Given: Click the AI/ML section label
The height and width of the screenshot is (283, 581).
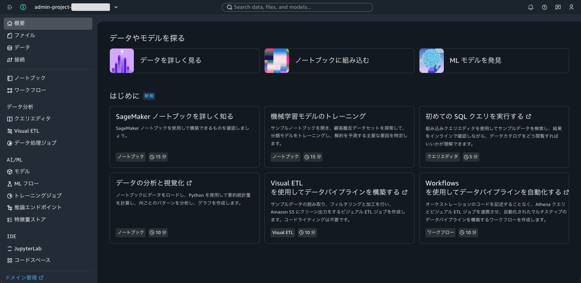Looking at the screenshot, I should 15,160.
